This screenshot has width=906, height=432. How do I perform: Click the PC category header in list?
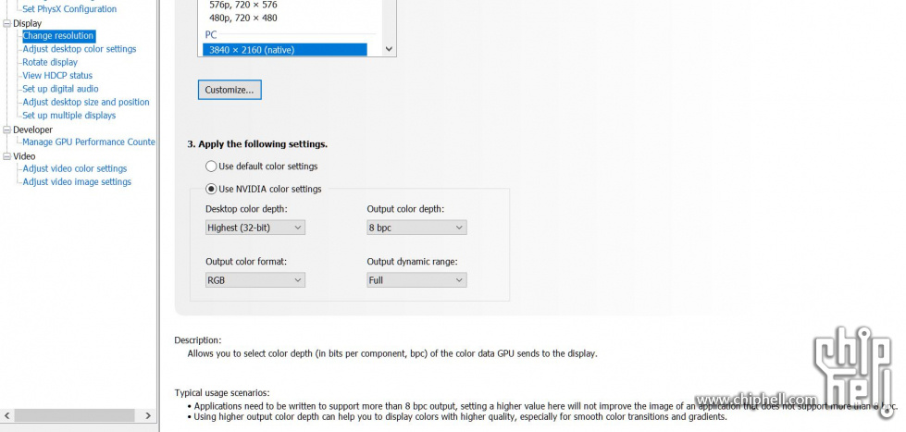point(211,34)
